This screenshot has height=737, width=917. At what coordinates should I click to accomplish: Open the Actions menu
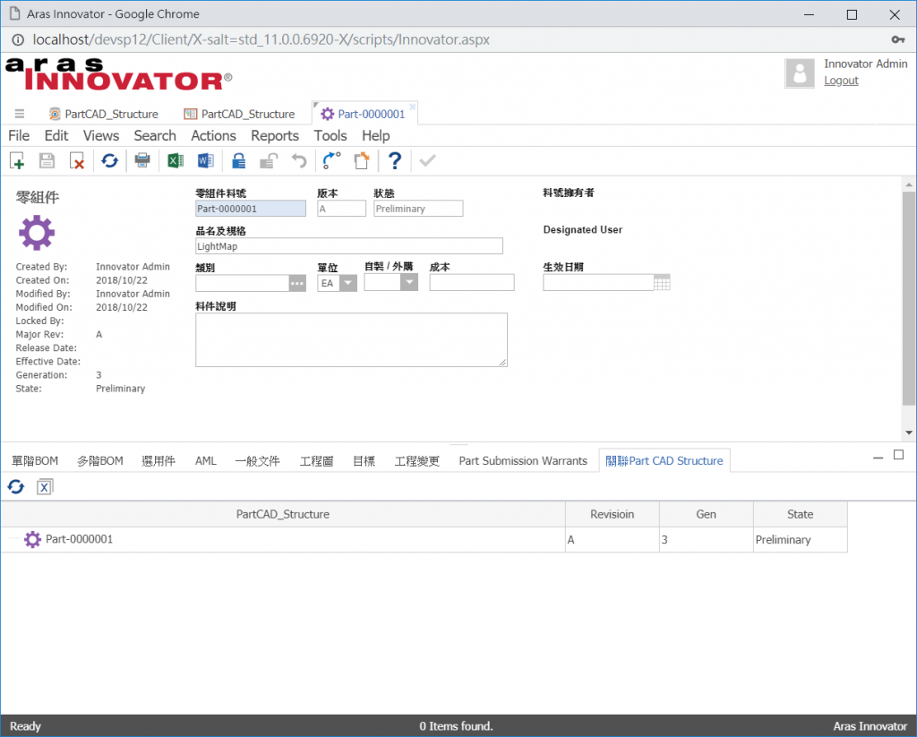213,136
